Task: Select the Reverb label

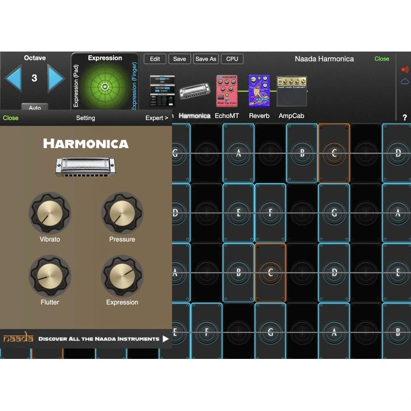Action: (x=259, y=116)
